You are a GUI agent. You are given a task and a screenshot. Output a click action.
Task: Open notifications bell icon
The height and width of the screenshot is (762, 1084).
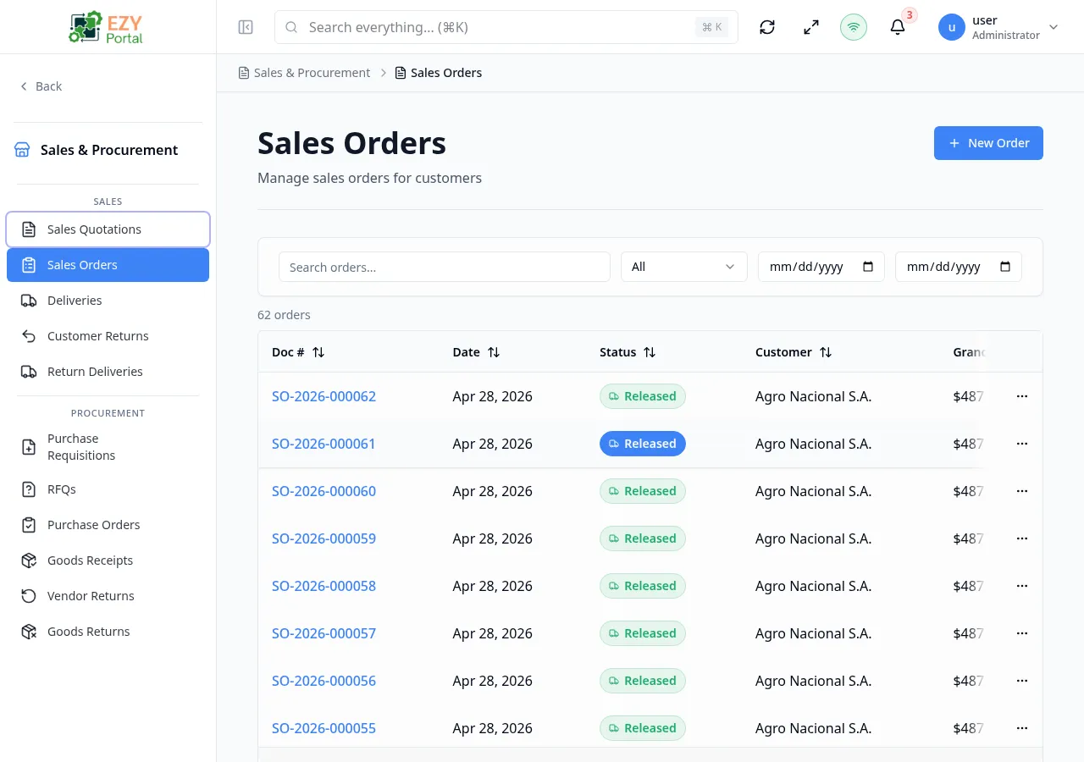point(898,27)
